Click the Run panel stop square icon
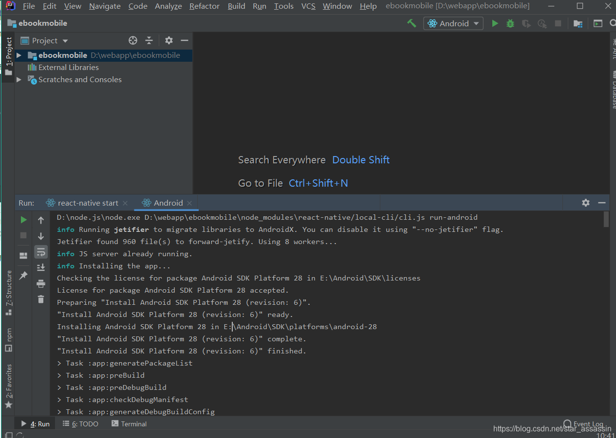616x438 pixels. coord(23,235)
